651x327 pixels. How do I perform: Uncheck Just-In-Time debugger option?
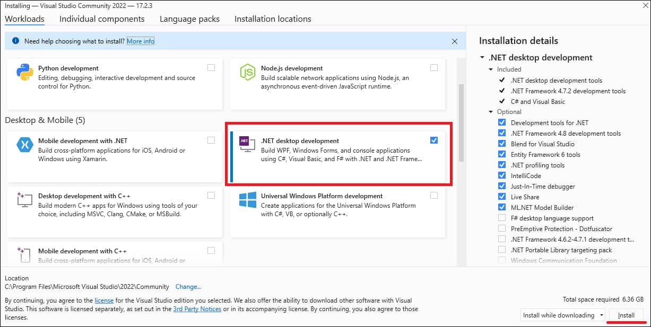click(502, 186)
